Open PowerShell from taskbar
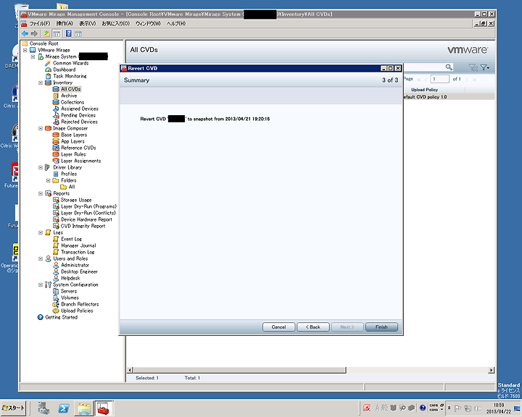522x417 pixels. (x=64, y=408)
